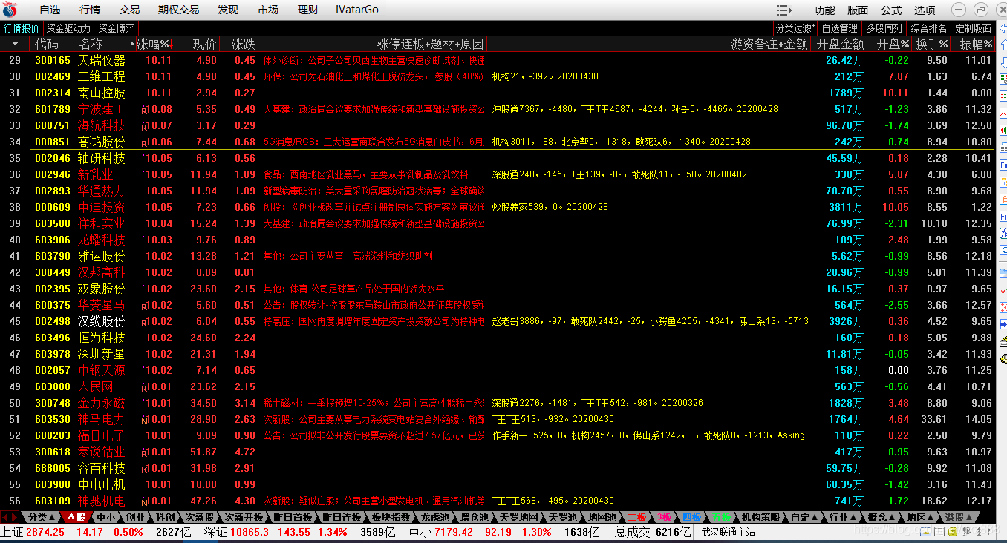
Task: Open the 市场 menu
Action: [x=268, y=10]
